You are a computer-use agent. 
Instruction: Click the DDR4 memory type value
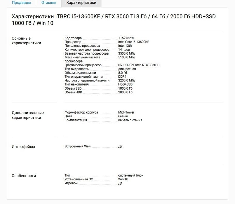tap(122, 76)
